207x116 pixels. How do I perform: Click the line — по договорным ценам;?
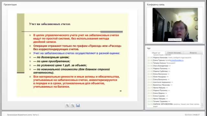[x=51, y=57]
